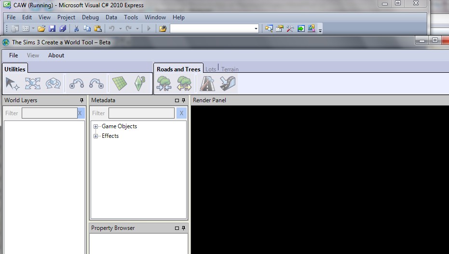This screenshot has height=254, width=449.
Task: Switch to the Lots tab
Action: click(x=211, y=69)
